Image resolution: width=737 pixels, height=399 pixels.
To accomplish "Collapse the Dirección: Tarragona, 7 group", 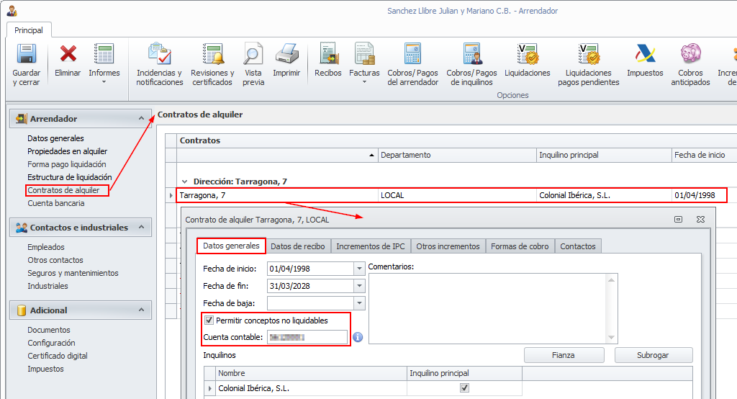I will tap(185, 181).
